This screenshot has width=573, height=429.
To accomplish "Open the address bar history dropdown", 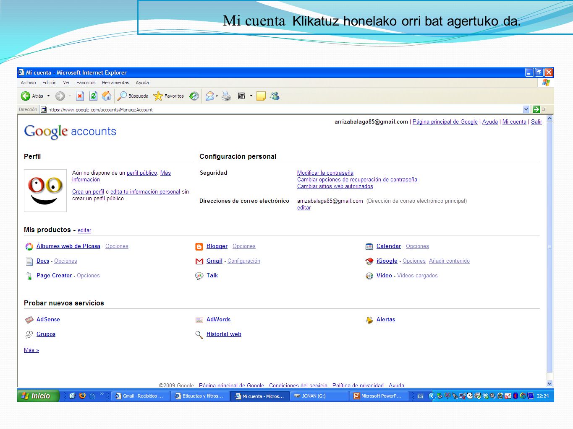I will point(526,109).
